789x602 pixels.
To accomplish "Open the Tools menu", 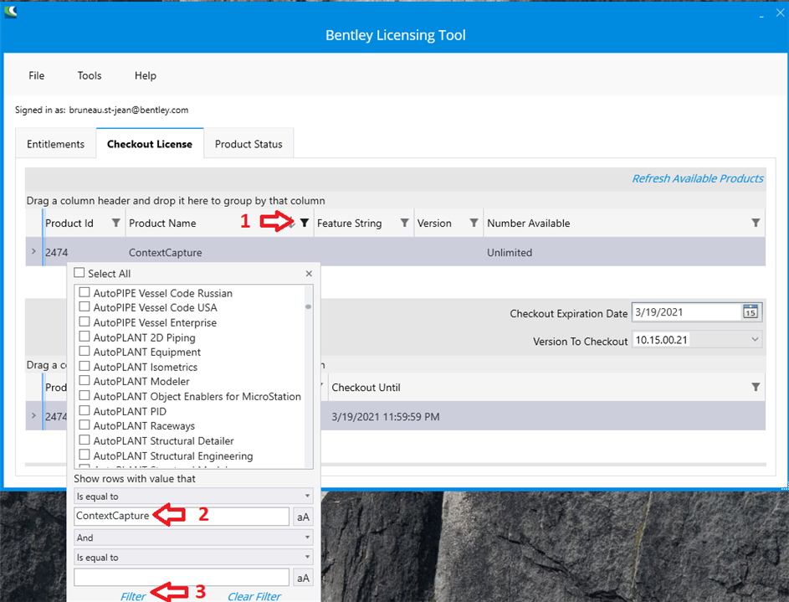I will tap(90, 75).
